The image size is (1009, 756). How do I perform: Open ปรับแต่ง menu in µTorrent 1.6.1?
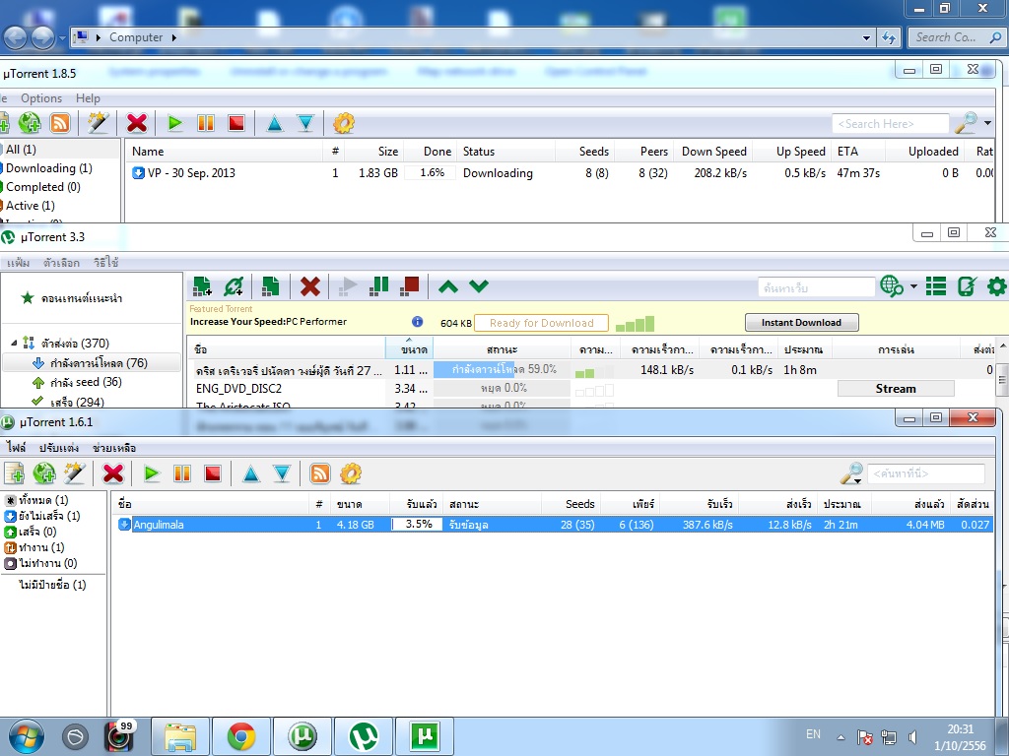tap(58, 448)
